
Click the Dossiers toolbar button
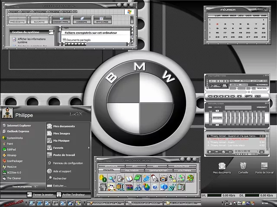pos(81,20)
